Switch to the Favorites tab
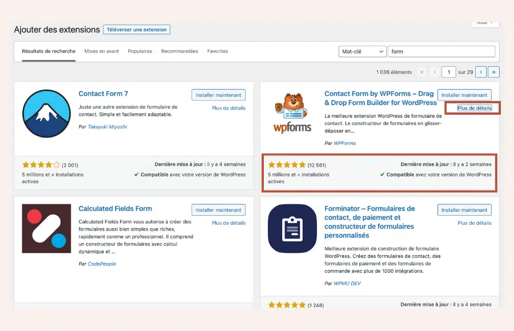514x331 pixels. click(x=218, y=51)
